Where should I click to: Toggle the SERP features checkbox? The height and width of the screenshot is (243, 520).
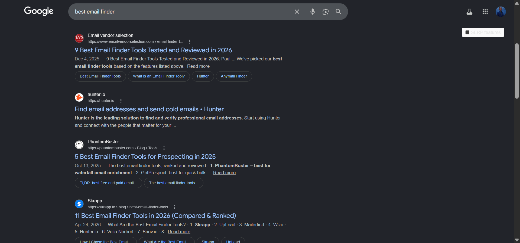point(467,32)
